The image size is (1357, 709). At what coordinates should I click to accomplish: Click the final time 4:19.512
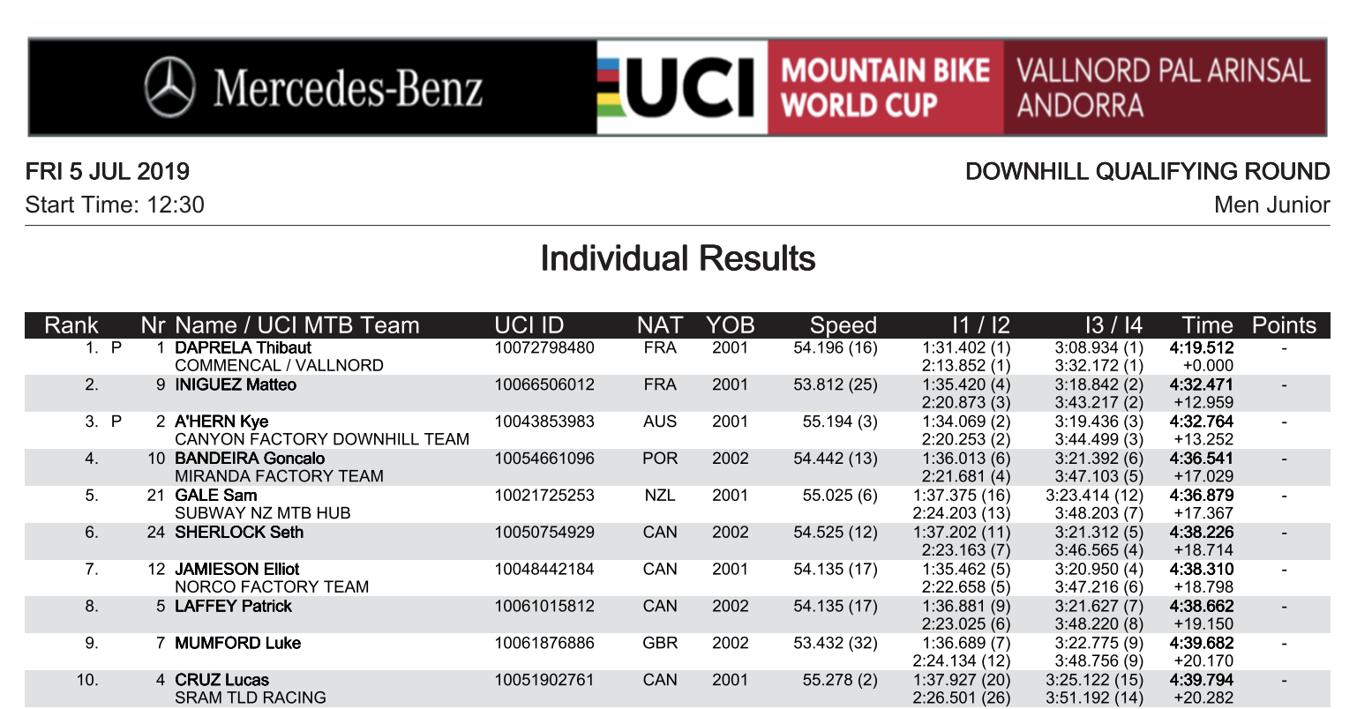[x=1202, y=348]
